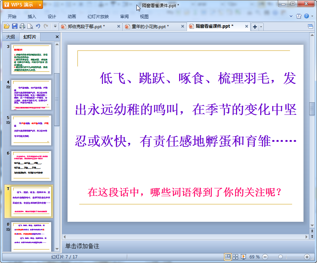Image resolution: width=317 pixels, height=263 pixels.
Task: Click horizontal scrollbar right arrow
Action: [306, 237]
